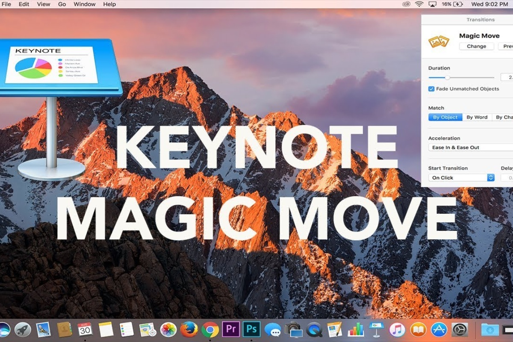Viewport: 513px width, 342px height.
Task: Open Google Chrome from the Dock
Action: (209, 330)
